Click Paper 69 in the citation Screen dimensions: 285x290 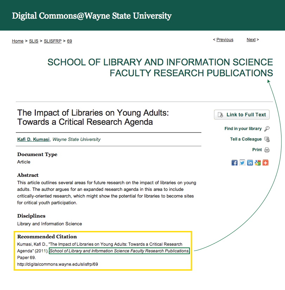(26, 257)
